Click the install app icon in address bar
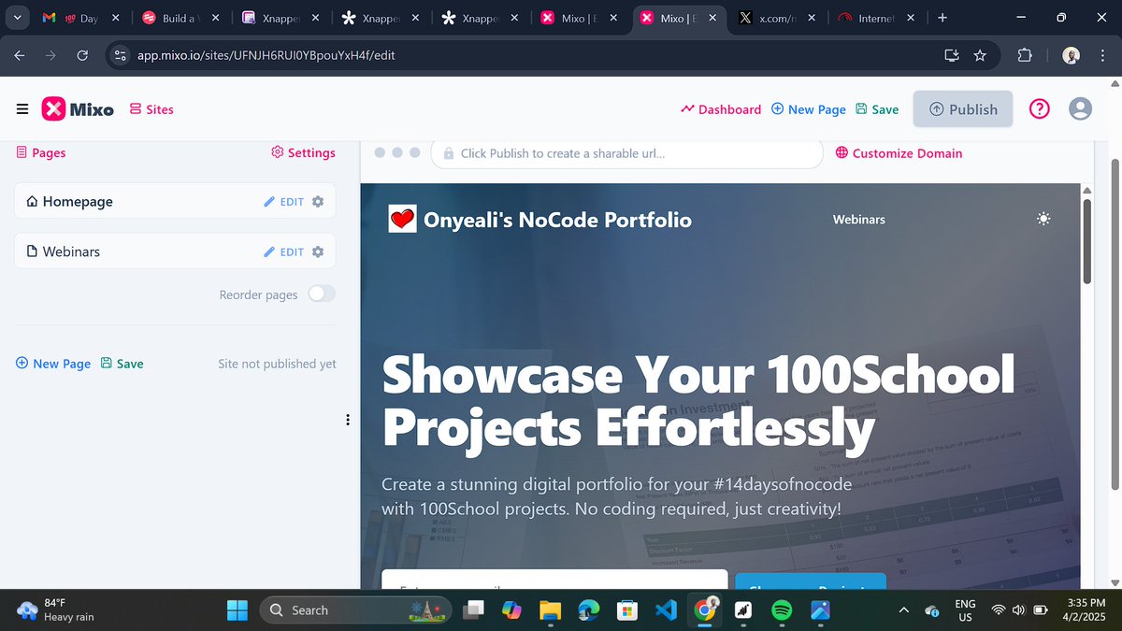 (952, 55)
